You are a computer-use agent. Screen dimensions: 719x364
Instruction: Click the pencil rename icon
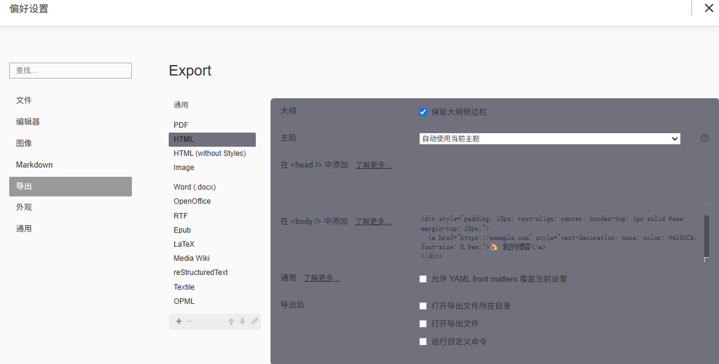(254, 321)
